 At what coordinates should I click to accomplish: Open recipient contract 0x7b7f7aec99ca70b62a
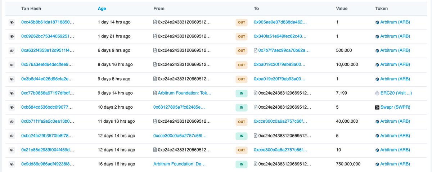283,51
